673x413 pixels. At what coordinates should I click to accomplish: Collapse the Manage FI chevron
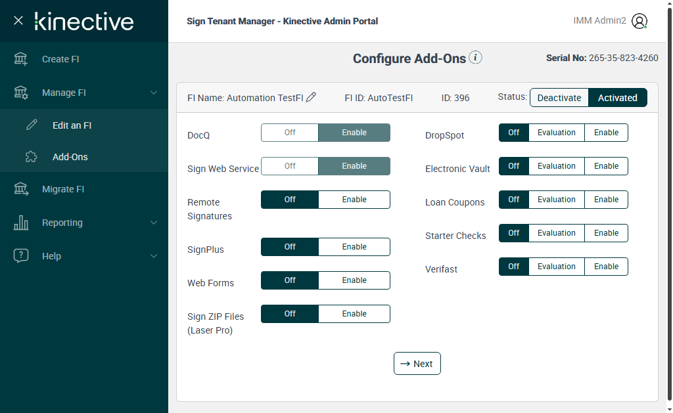point(154,93)
